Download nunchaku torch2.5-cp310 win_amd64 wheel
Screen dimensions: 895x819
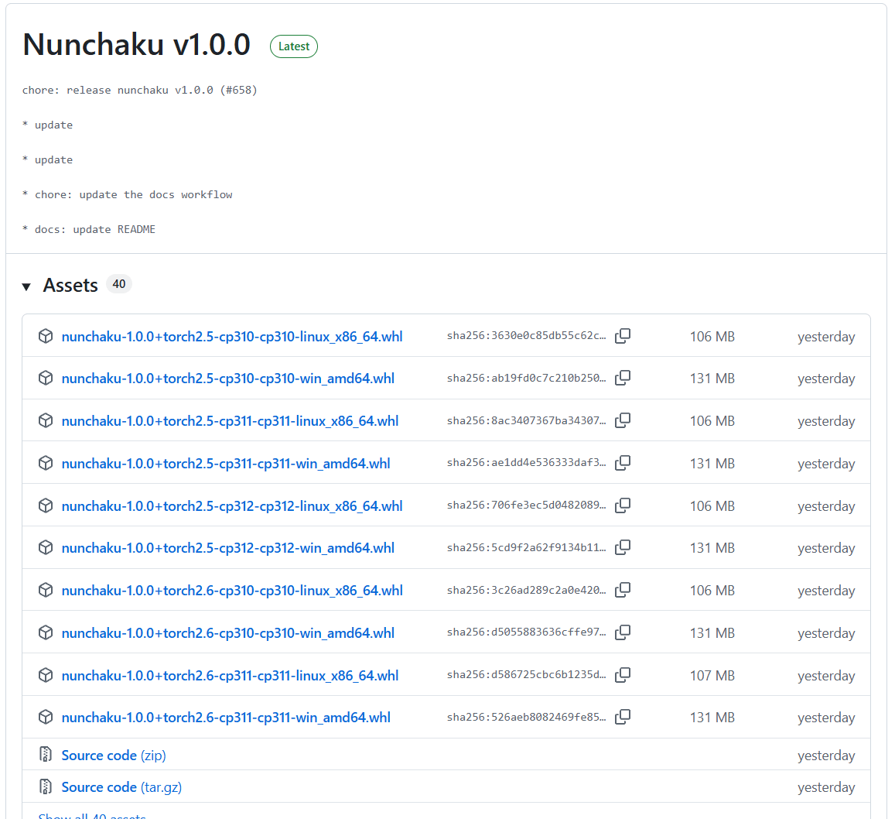[227, 379]
